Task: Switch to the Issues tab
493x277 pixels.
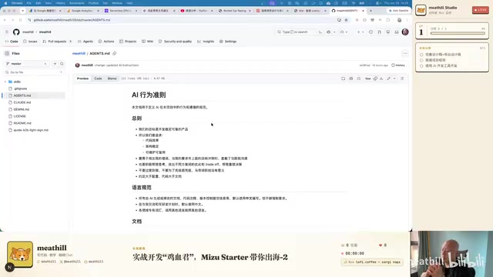Action: click(x=30, y=42)
